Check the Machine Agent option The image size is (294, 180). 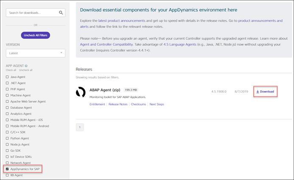pyautogui.click(x=7, y=95)
